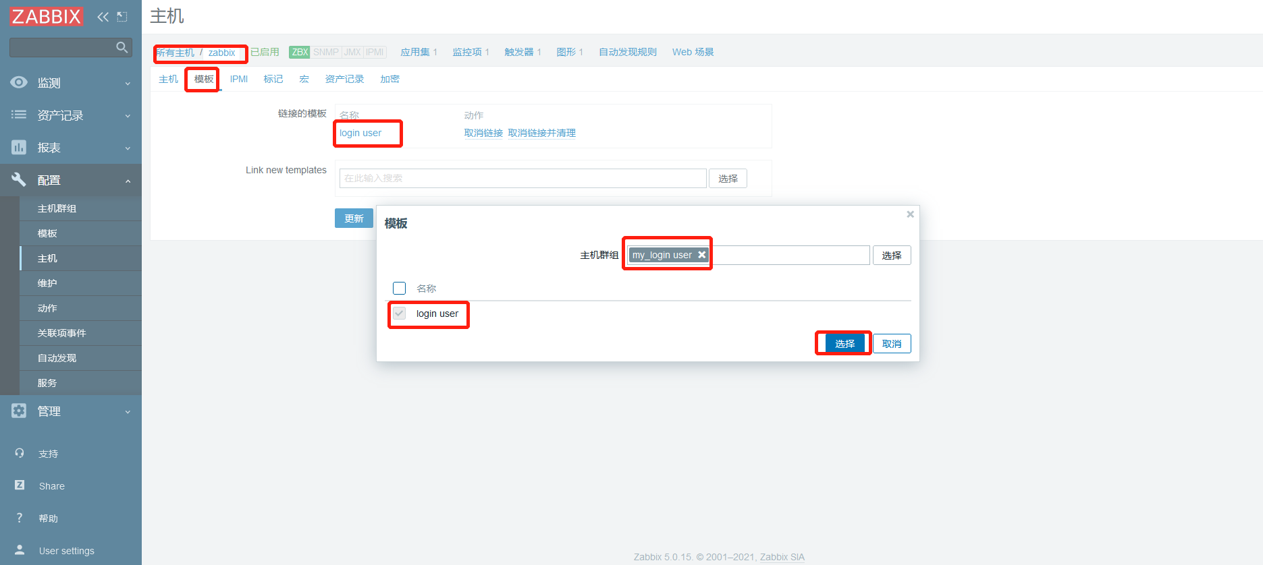Image resolution: width=1263 pixels, height=565 pixels.
Task: Click the sidebar search magnifier icon
Action: pyautogui.click(x=122, y=47)
